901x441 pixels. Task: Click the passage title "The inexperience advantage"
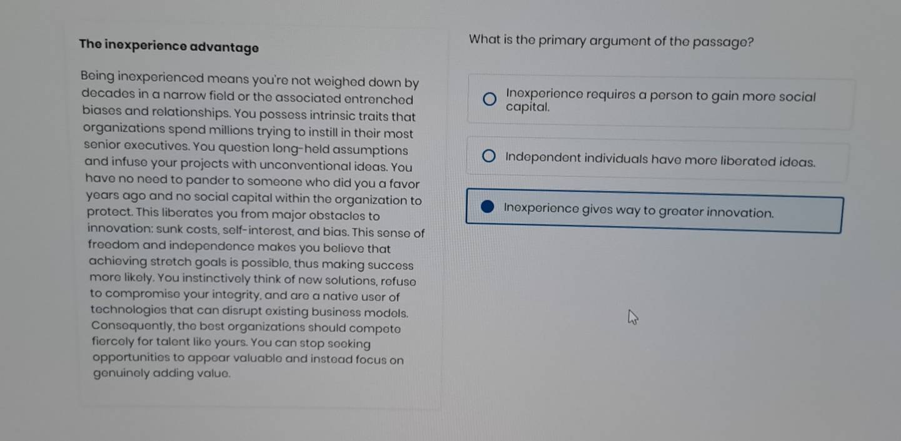(x=169, y=46)
